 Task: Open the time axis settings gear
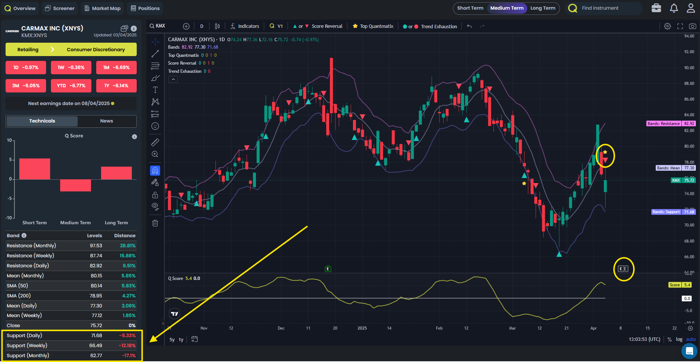[690, 328]
